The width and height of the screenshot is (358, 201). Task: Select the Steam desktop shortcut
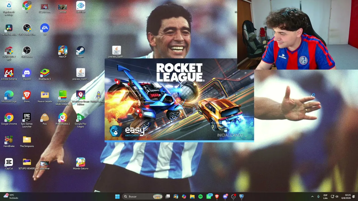click(81, 52)
